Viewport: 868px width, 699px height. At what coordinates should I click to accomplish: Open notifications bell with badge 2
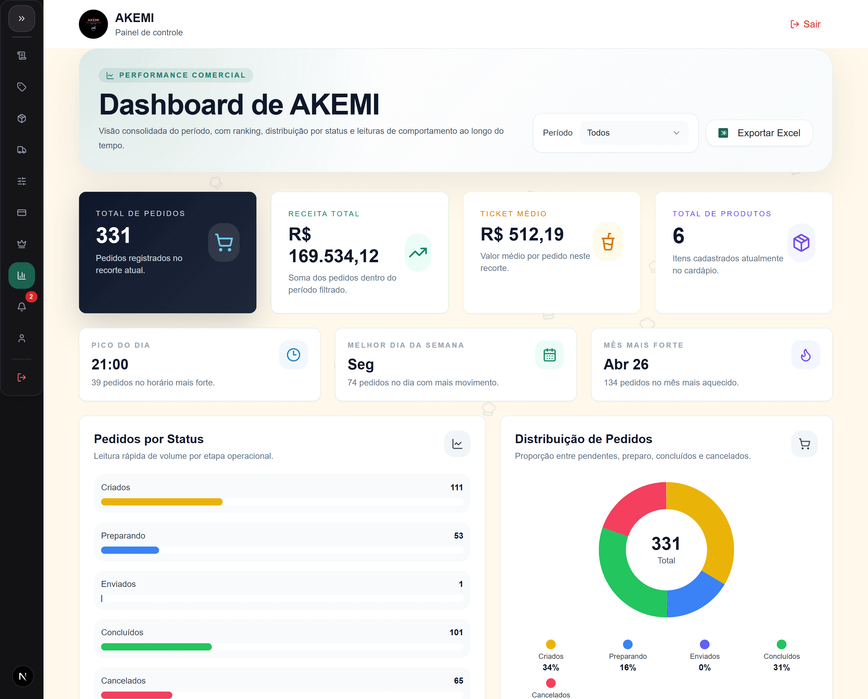(x=22, y=307)
